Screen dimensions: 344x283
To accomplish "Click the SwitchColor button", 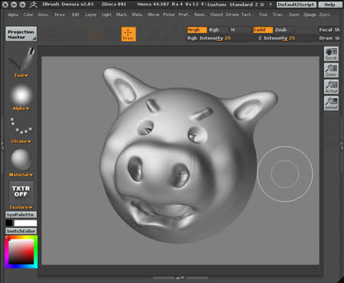I will [21, 231].
